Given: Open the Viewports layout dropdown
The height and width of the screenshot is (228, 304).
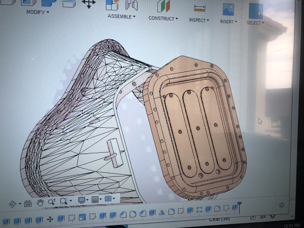Looking at the screenshot, I should pos(110,199).
